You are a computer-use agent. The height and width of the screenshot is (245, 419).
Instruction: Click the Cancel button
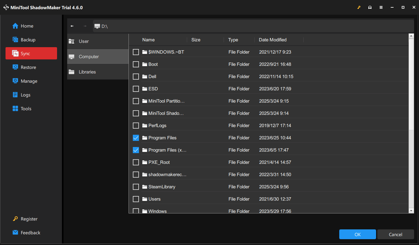(396, 235)
